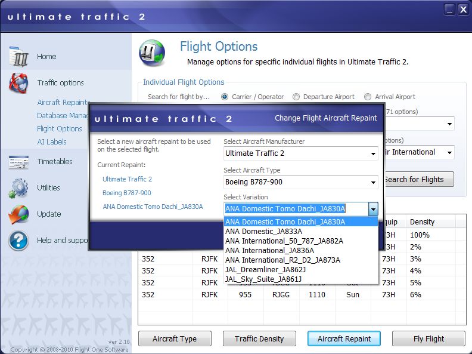Open Timetables in the sidebar
This screenshot has height=354, width=472.
tap(55, 162)
